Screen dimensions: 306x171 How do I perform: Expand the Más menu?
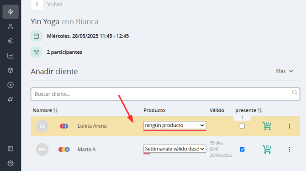(x=285, y=71)
